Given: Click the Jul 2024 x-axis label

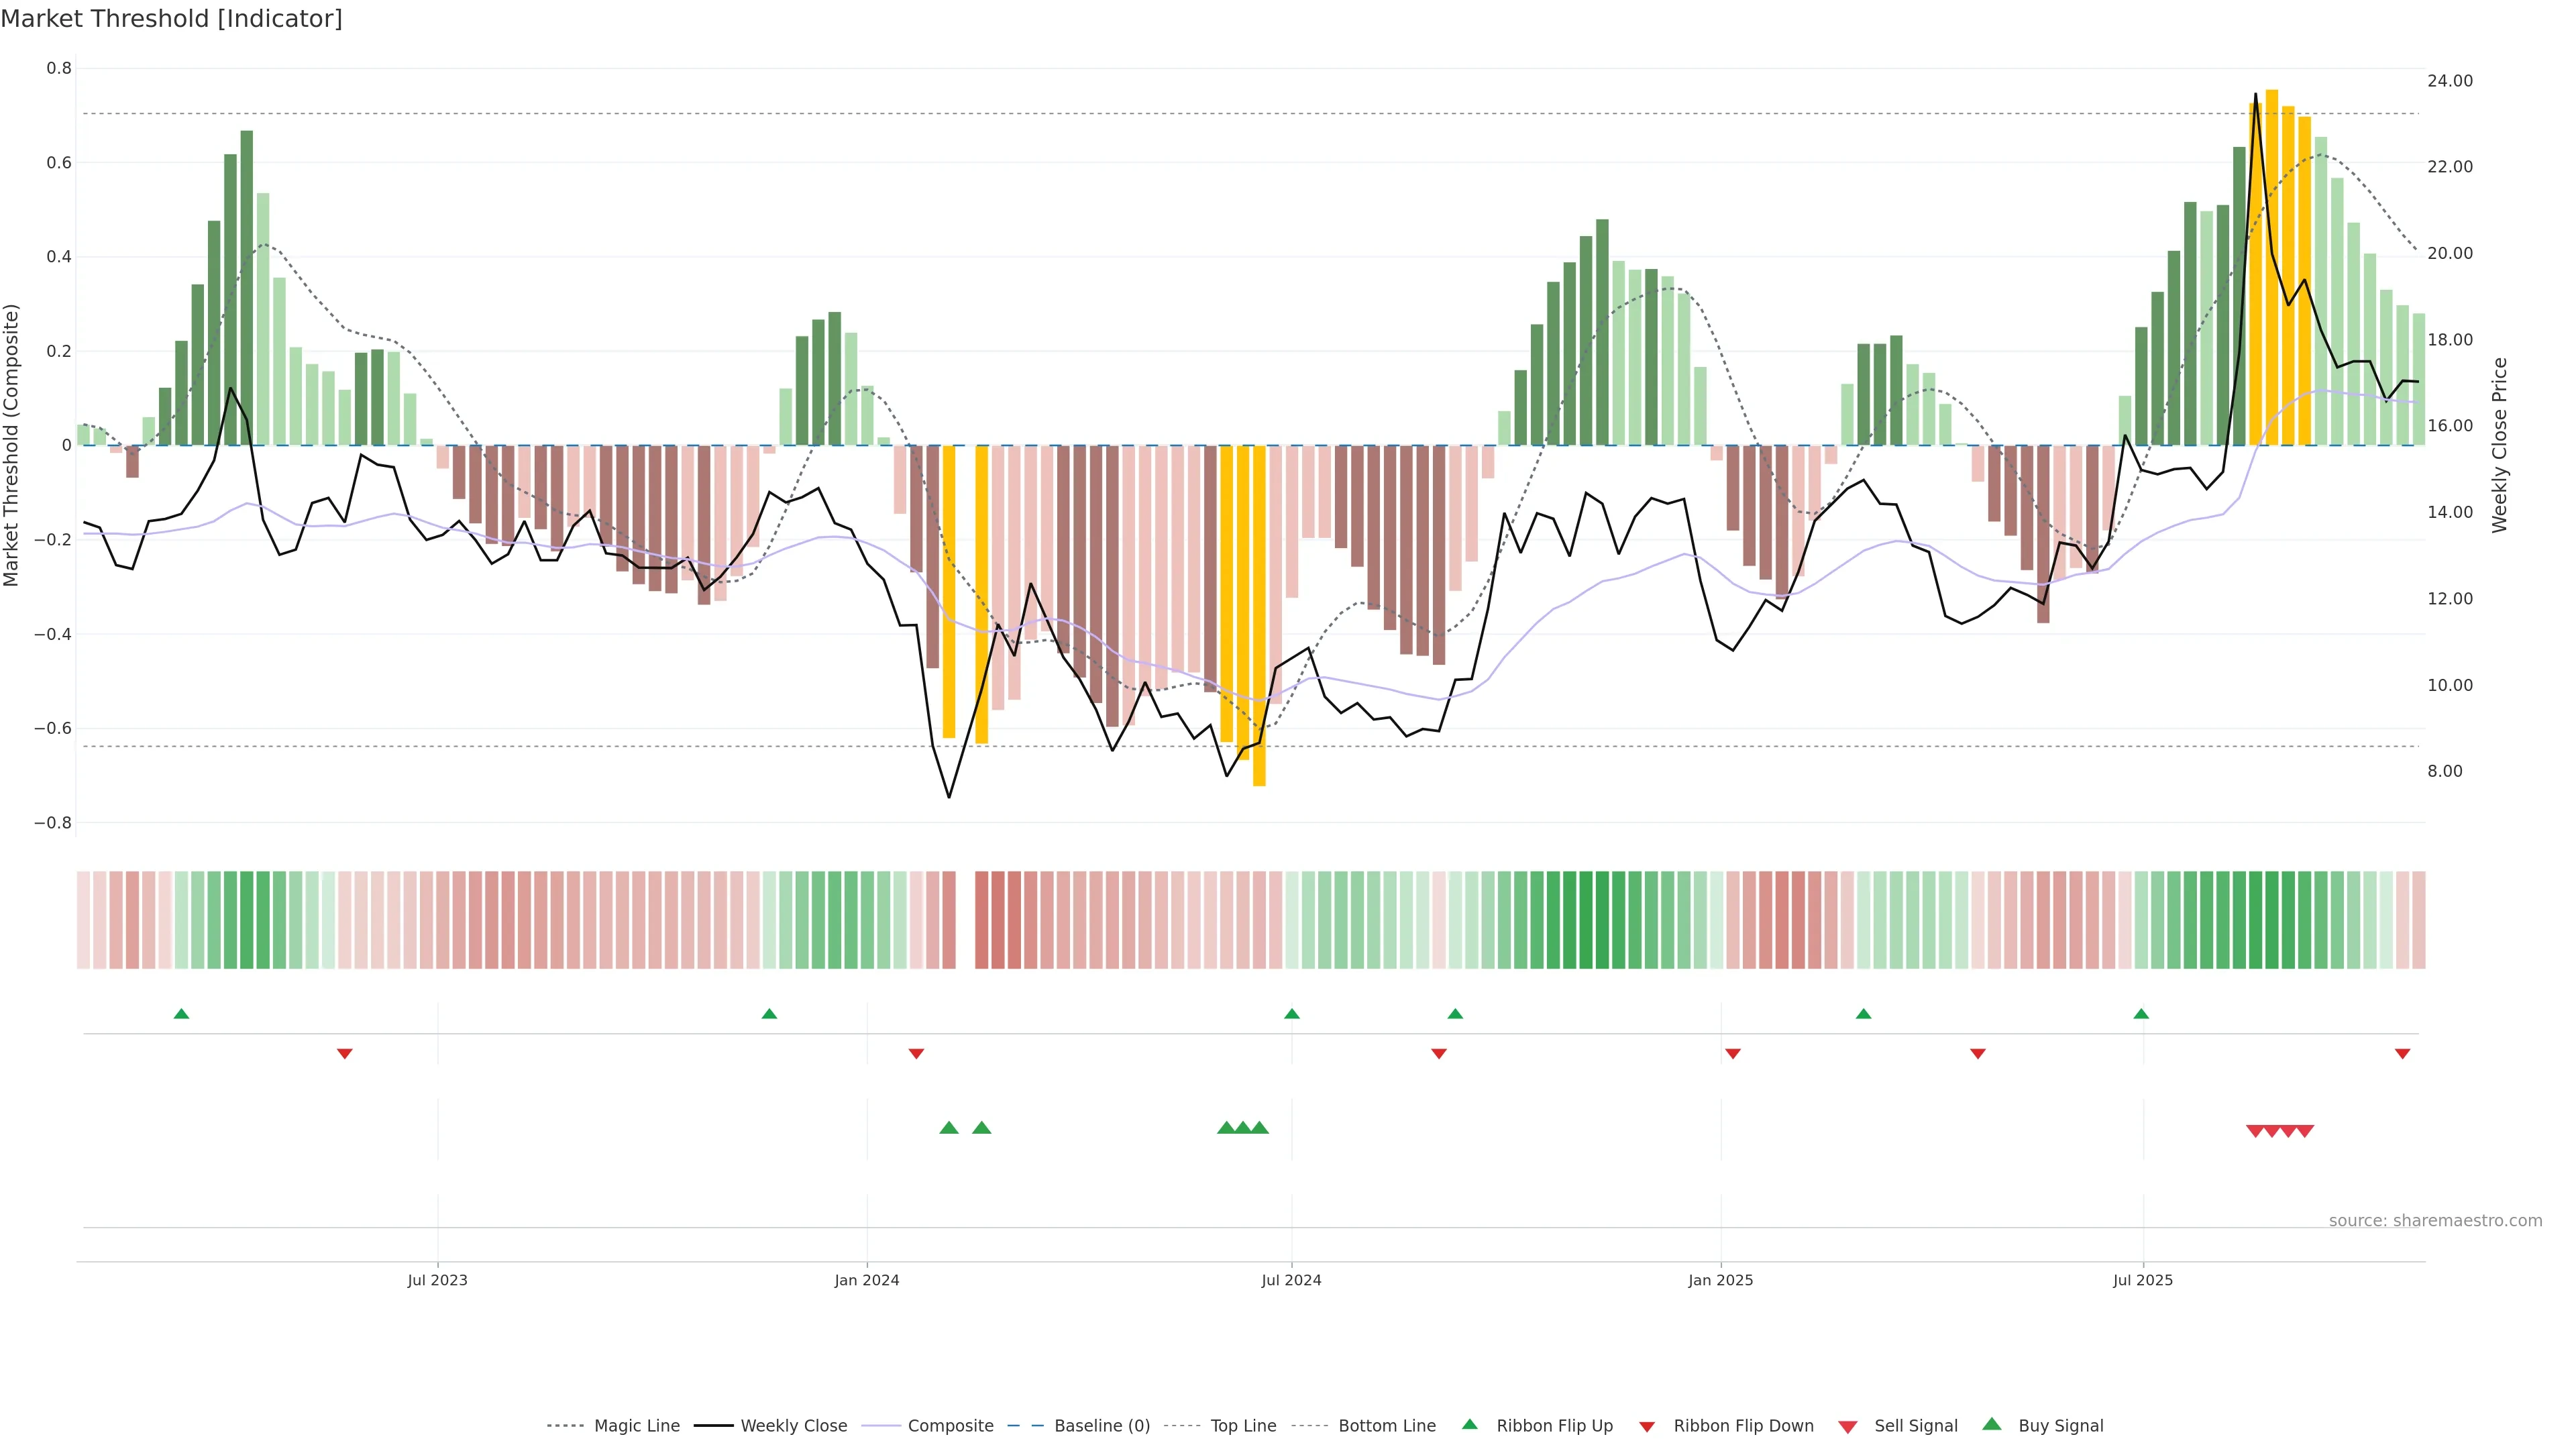Looking at the screenshot, I should [x=1291, y=1280].
